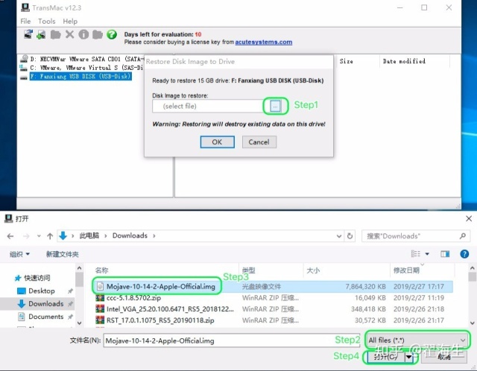Select Downloads in the navigation pane
This screenshot has height=371, width=477.
click(x=40, y=303)
